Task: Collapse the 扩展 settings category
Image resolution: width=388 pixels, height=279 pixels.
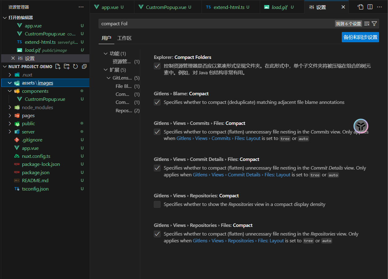Action: coord(106,70)
